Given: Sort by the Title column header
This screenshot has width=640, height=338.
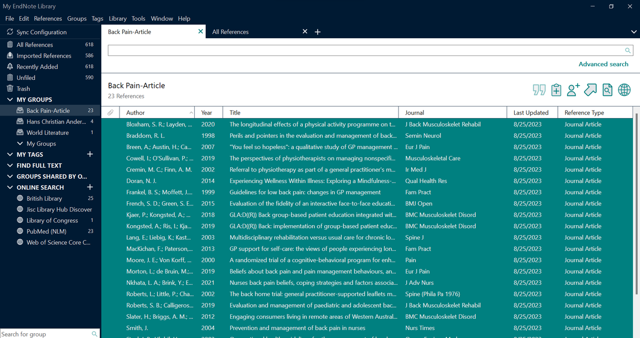Looking at the screenshot, I should [310, 113].
